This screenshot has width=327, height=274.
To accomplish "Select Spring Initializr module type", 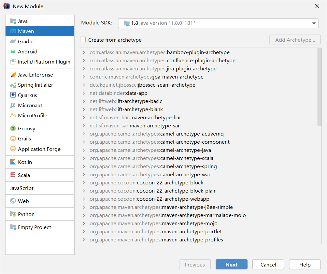I will [x=40, y=85].
